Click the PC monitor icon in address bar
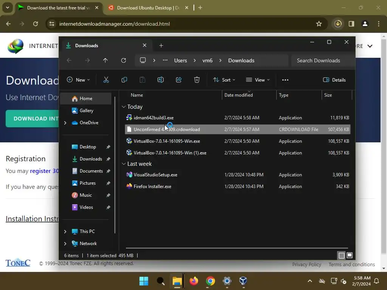The image size is (387, 290). click(x=142, y=60)
